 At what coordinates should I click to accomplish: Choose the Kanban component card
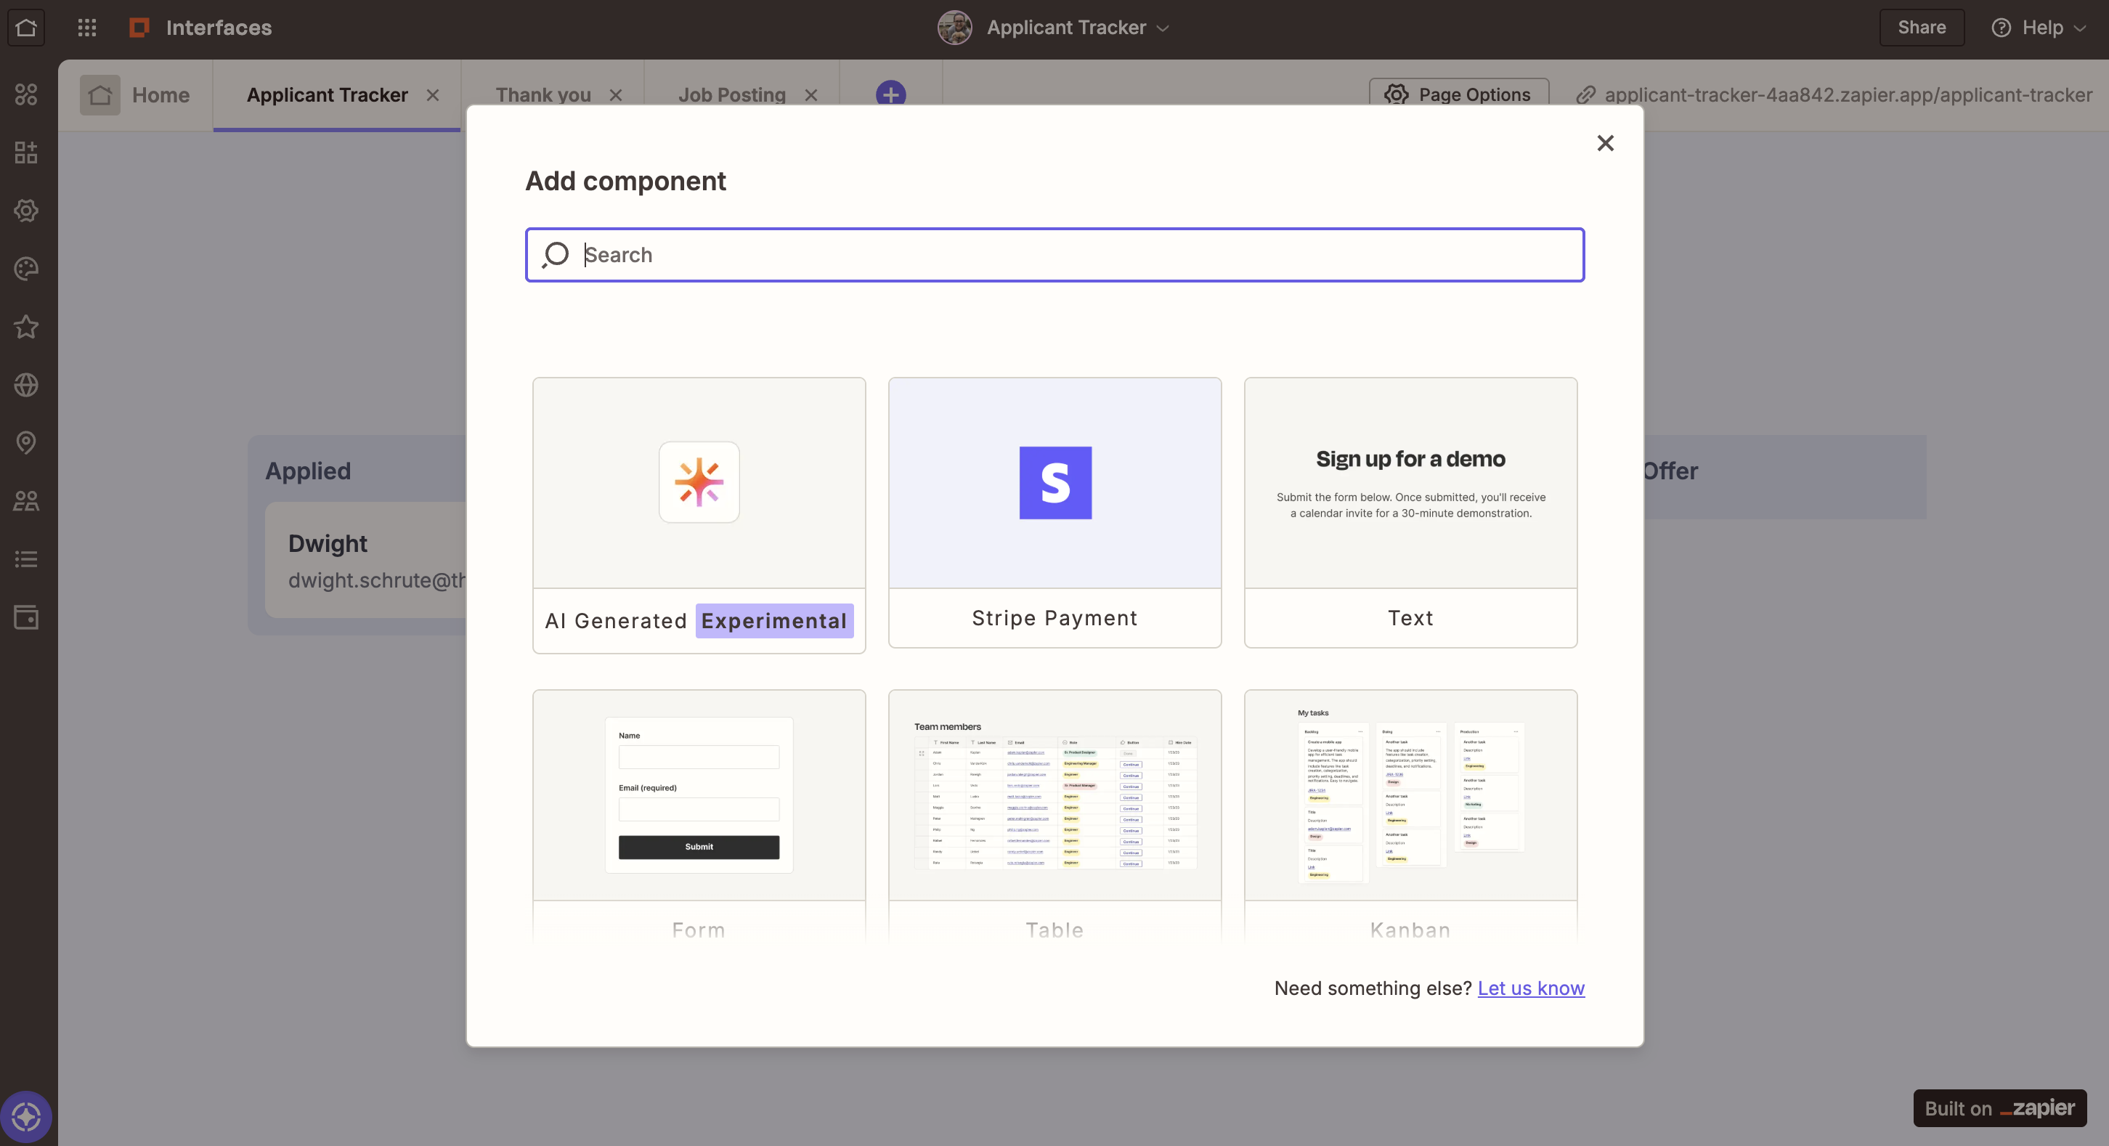pos(1410,816)
